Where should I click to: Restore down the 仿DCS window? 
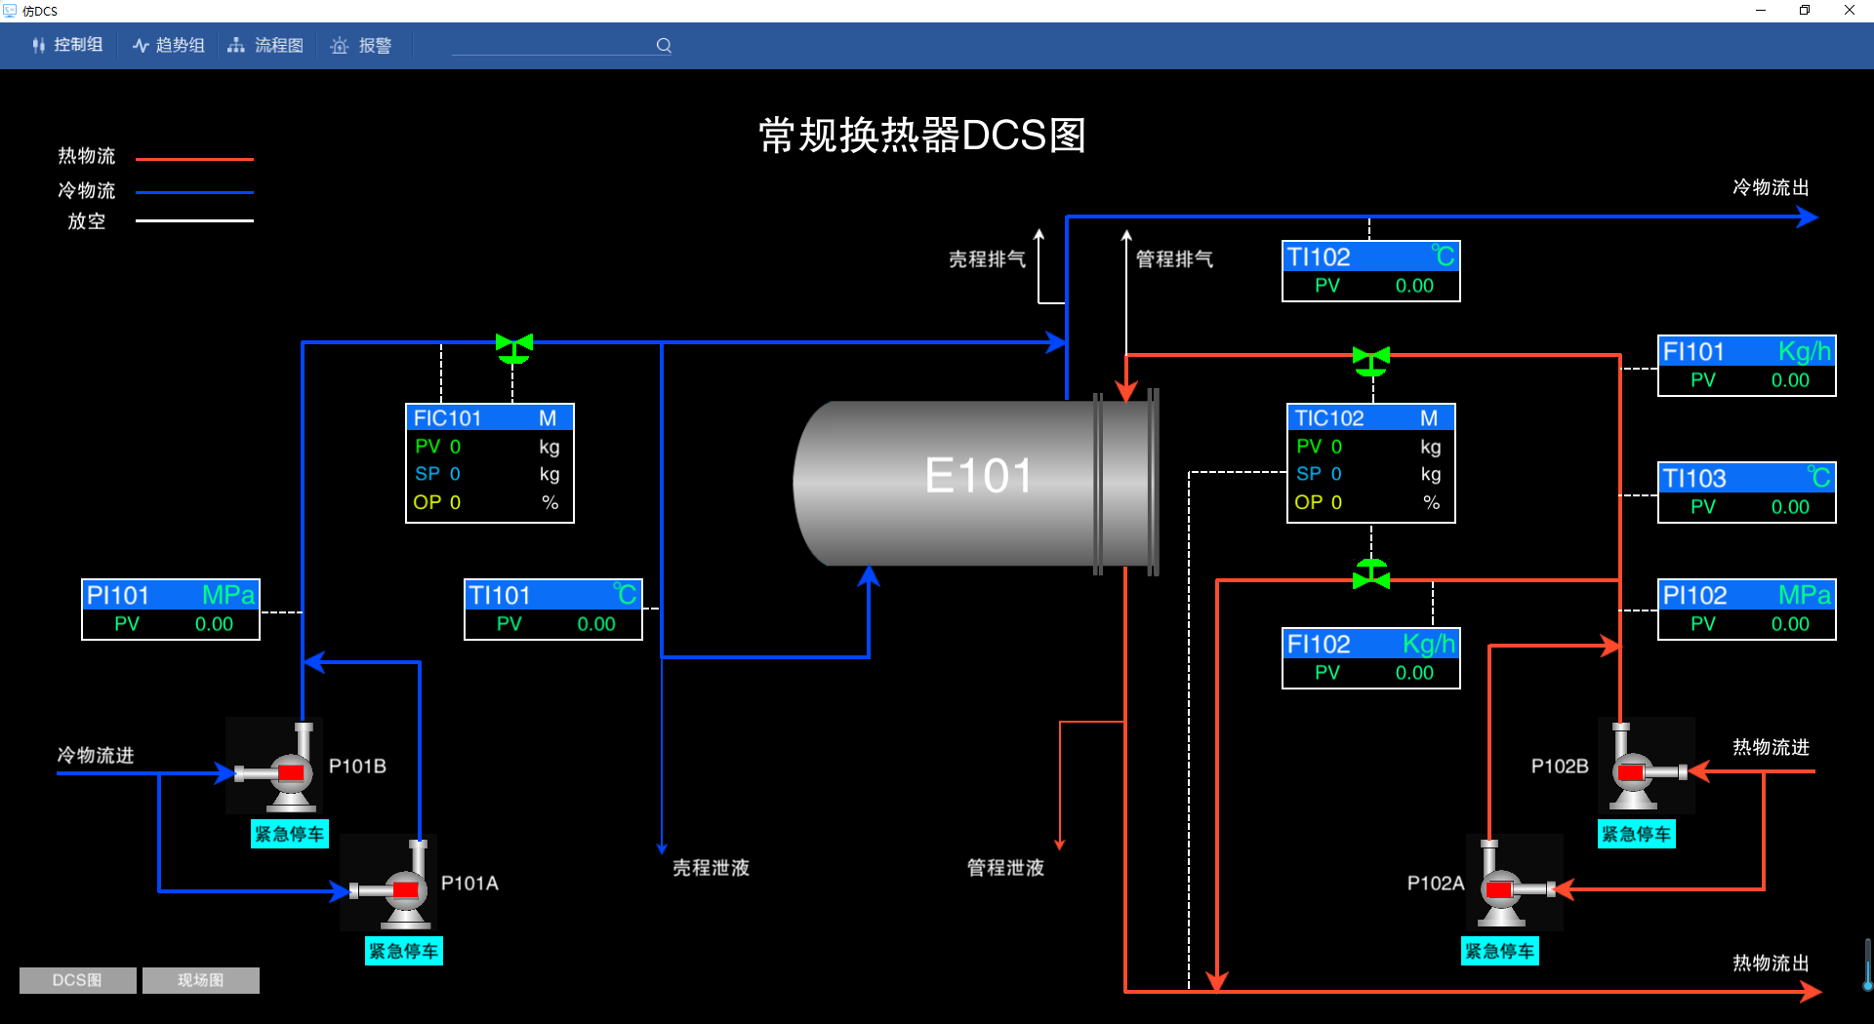1805,11
